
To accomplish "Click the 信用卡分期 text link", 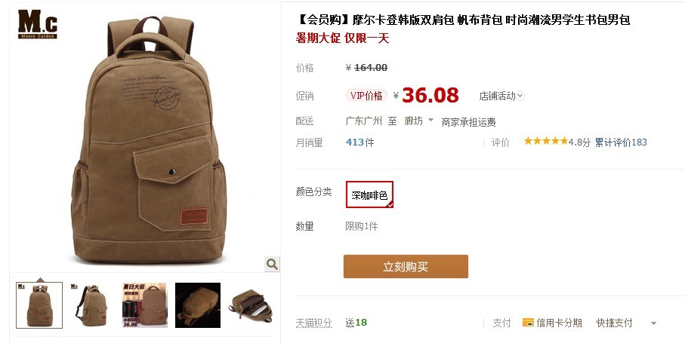I will click(x=559, y=323).
